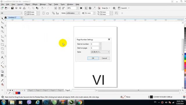
Task: Select the Drop Shadow tool
Action: (x=2, y=71)
